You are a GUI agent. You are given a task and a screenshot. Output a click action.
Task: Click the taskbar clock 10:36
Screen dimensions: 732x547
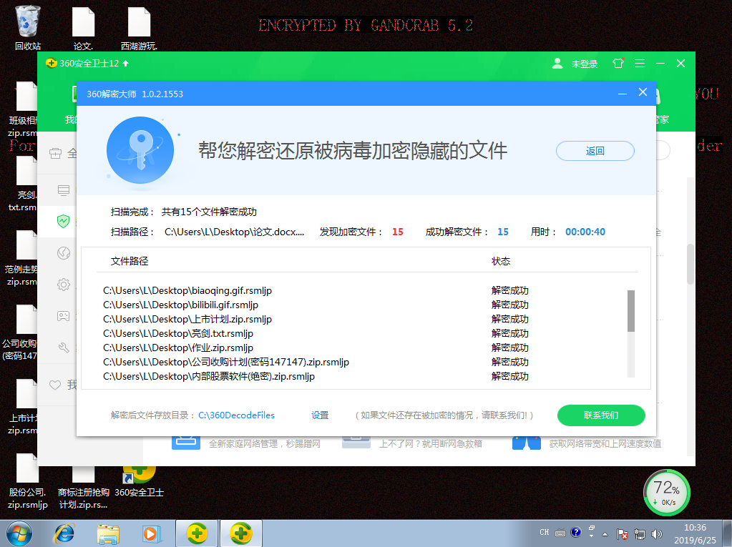(x=695, y=528)
